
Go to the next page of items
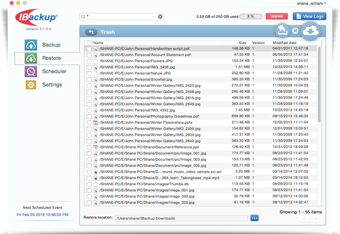coord(316,219)
